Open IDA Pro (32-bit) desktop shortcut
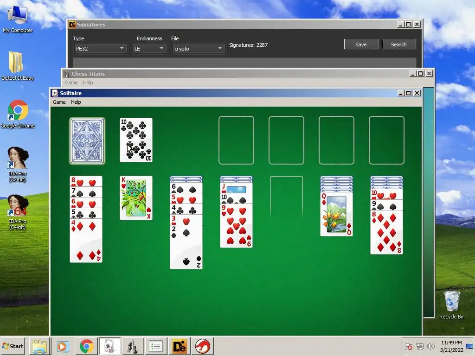Screen dimensions: 475x356 pyautogui.click(x=18, y=165)
